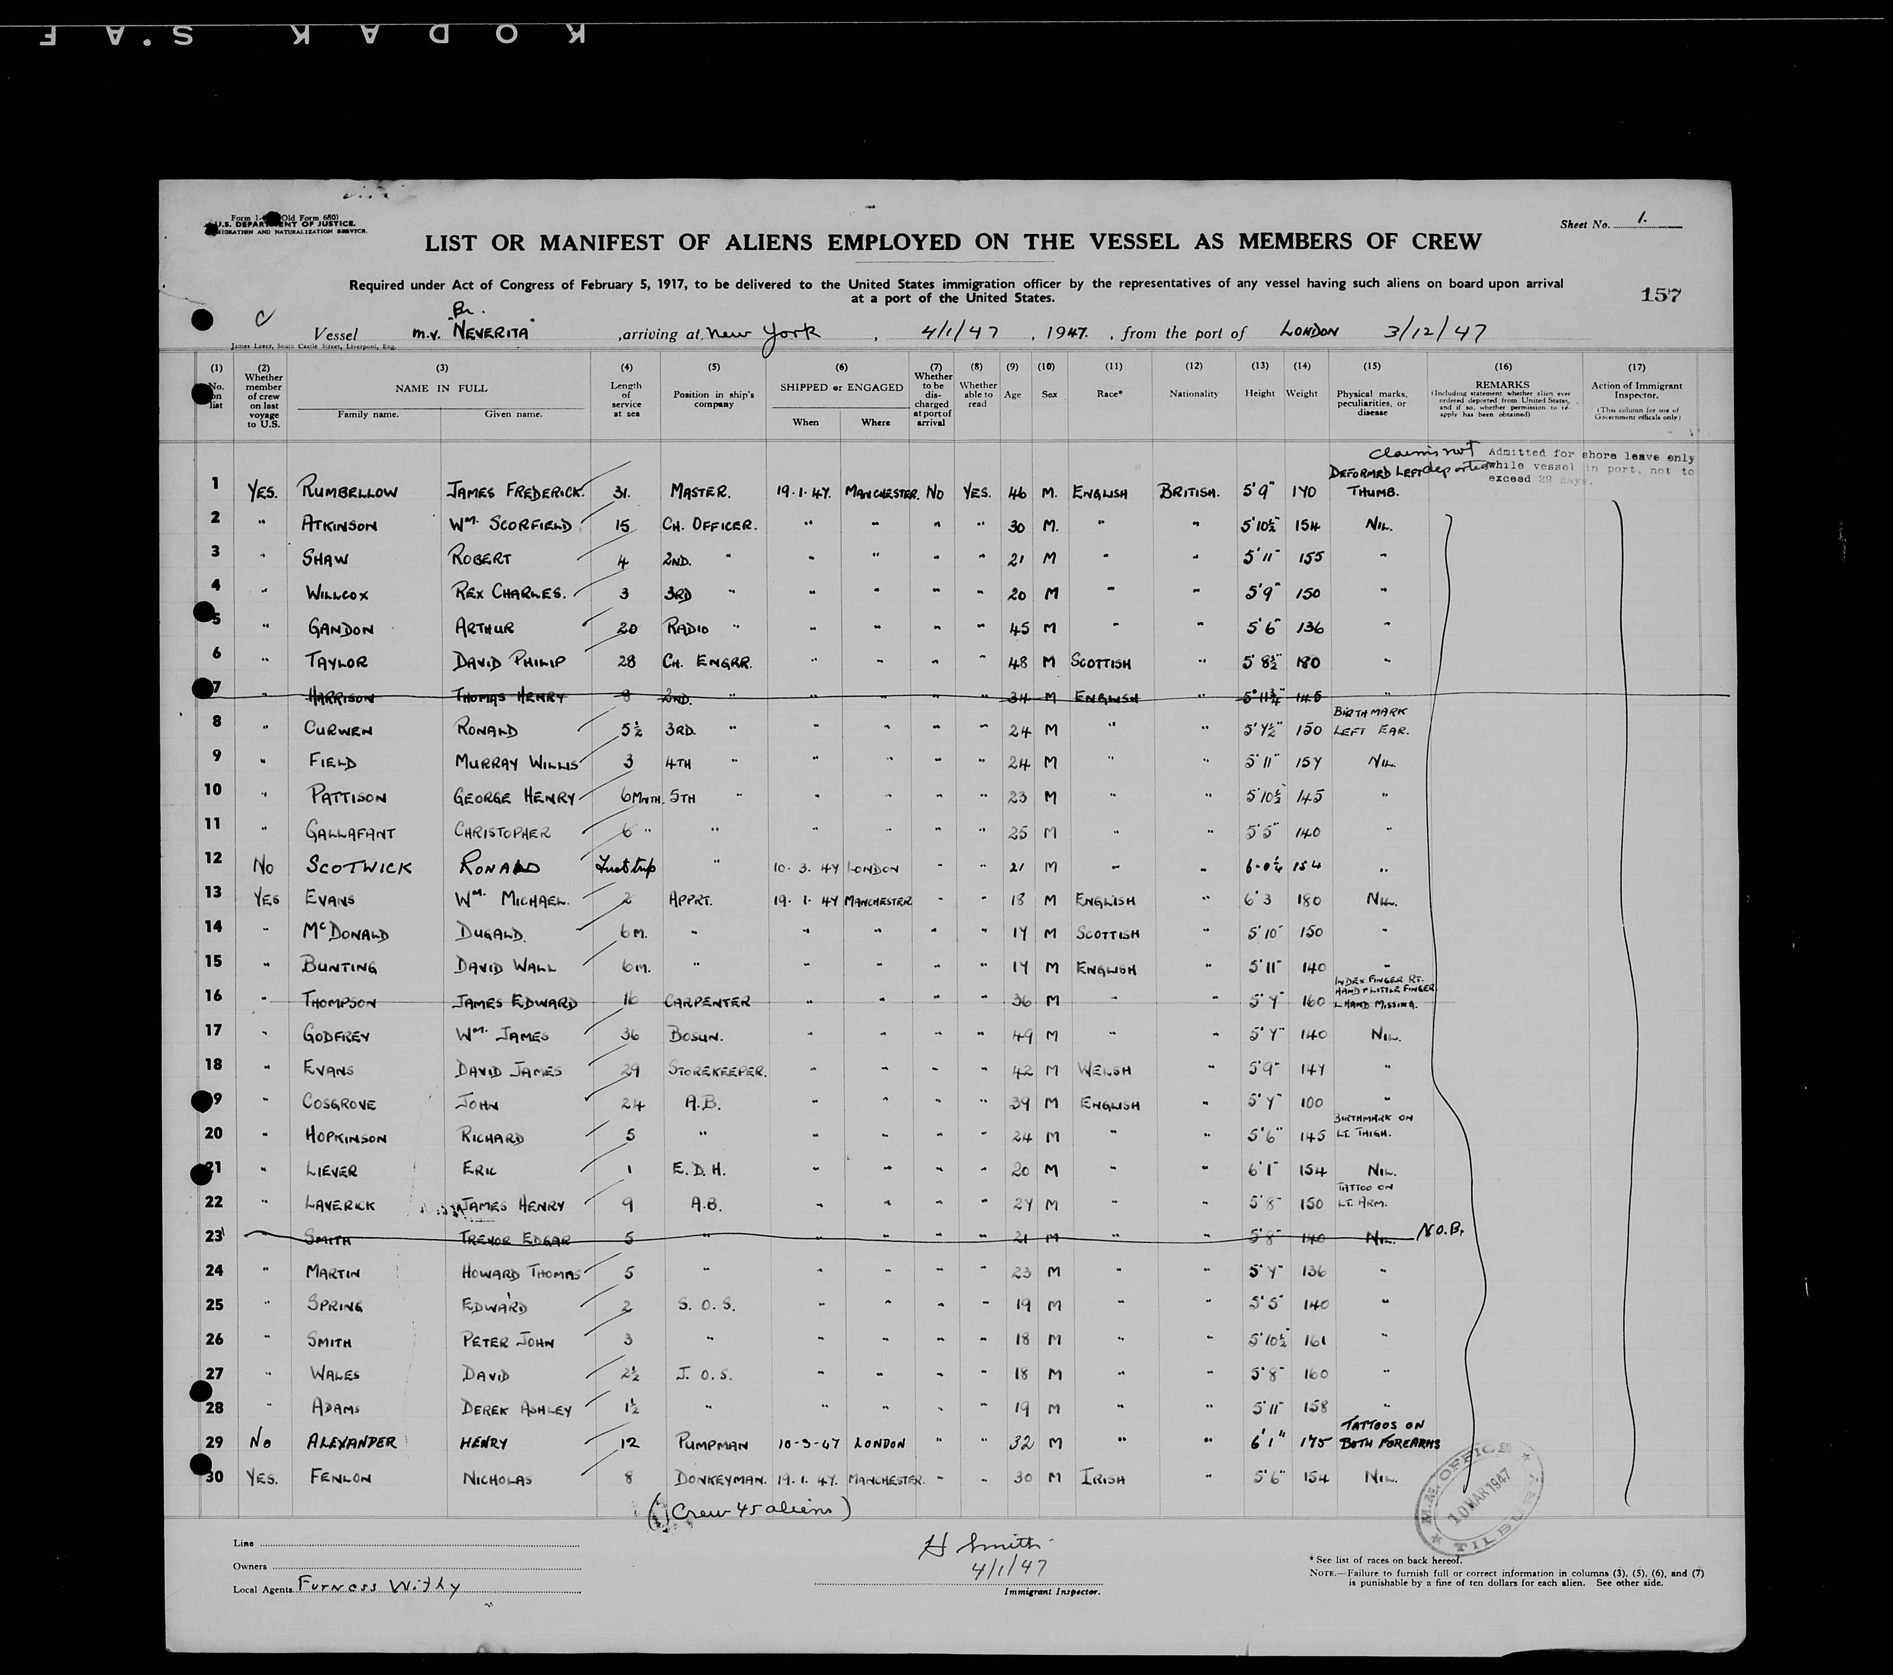Select CARPENTER position entry
Image resolution: width=1893 pixels, height=1675 pixels.
click(708, 1001)
